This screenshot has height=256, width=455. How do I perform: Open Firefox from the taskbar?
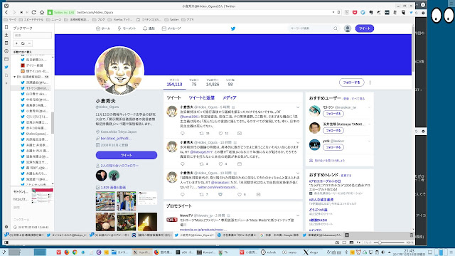[x=67, y=252]
